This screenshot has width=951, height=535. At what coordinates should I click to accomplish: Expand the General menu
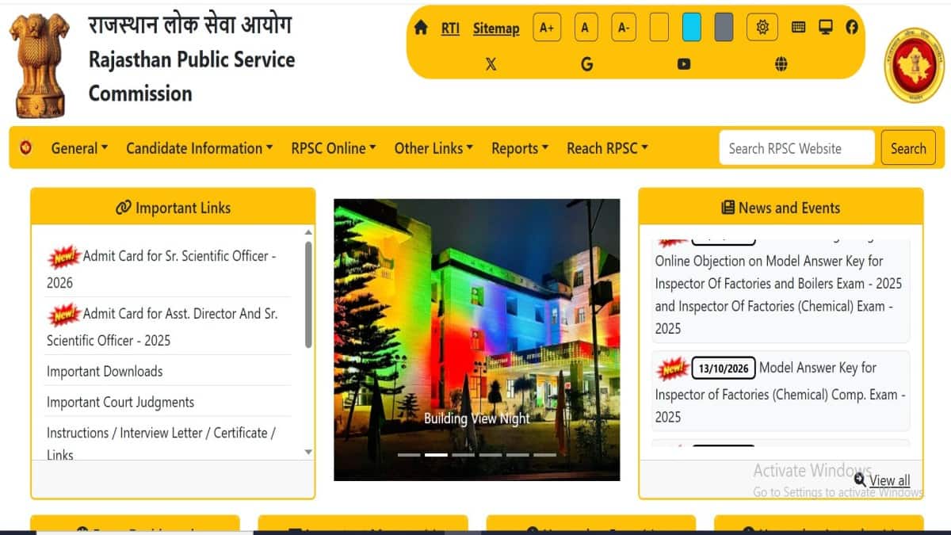[x=79, y=148]
